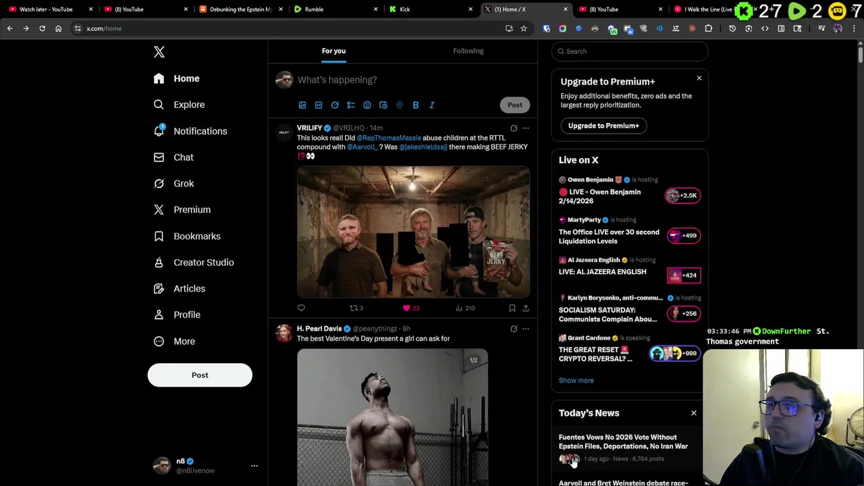This screenshot has height=486, width=864.
Task: Open the Fuentes Vows No 2026 Vote news story
Action: point(623,442)
